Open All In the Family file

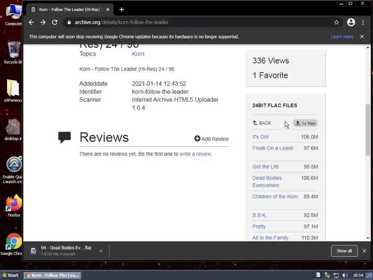(270, 238)
